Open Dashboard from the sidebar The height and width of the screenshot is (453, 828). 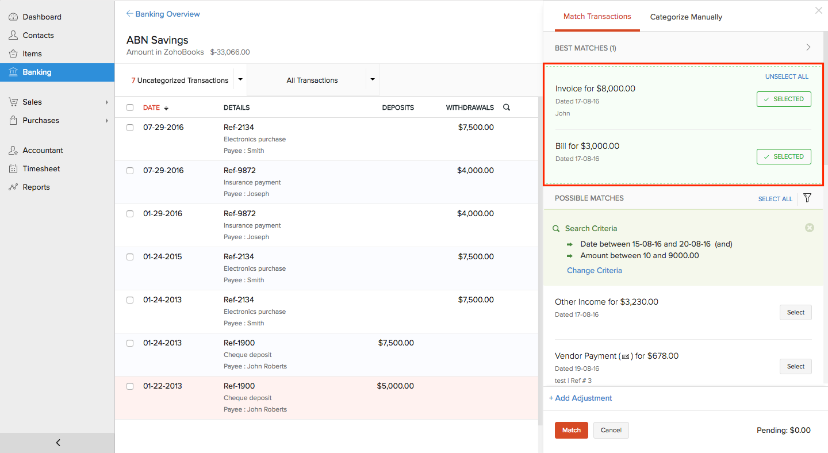coord(40,17)
